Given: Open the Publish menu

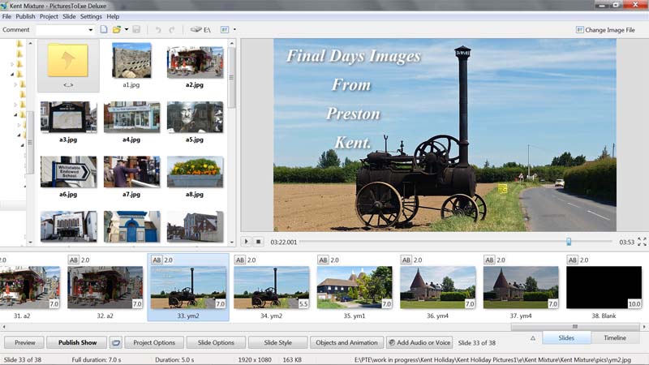Looking at the screenshot, I should 25,16.
